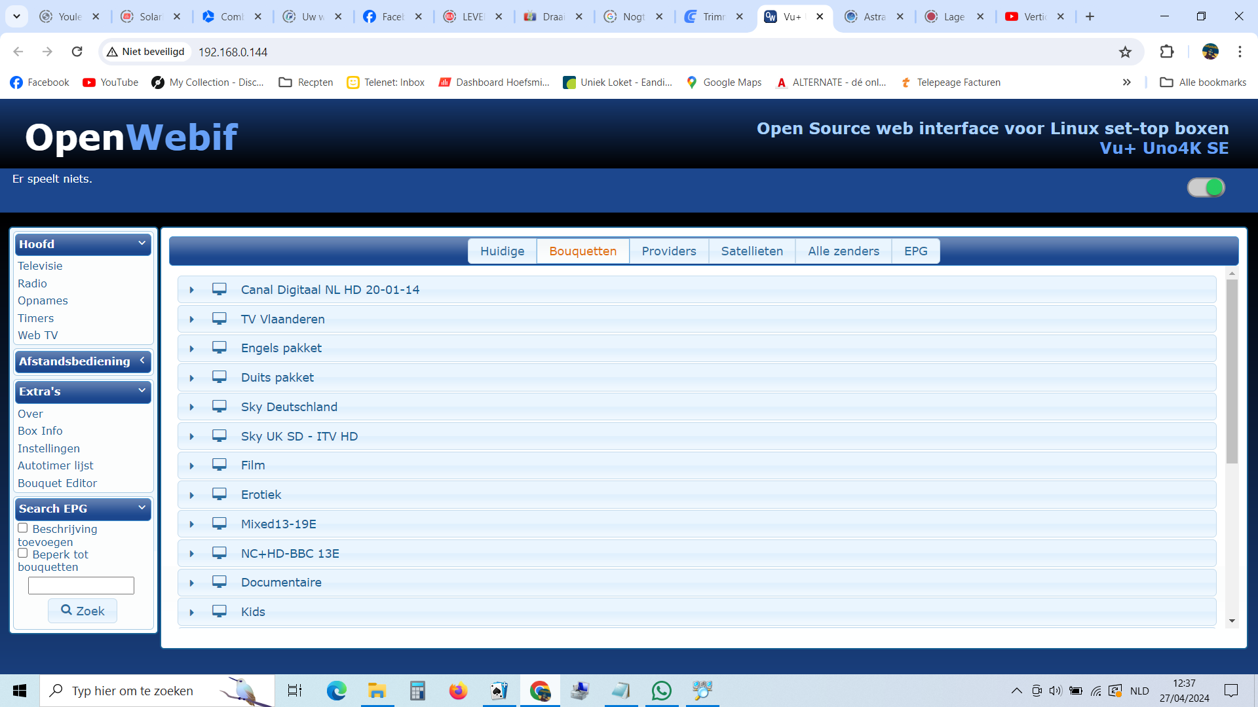Image resolution: width=1258 pixels, height=707 pixels.
Task: Click the TV icon next to Kids
Action: [219, 611]
